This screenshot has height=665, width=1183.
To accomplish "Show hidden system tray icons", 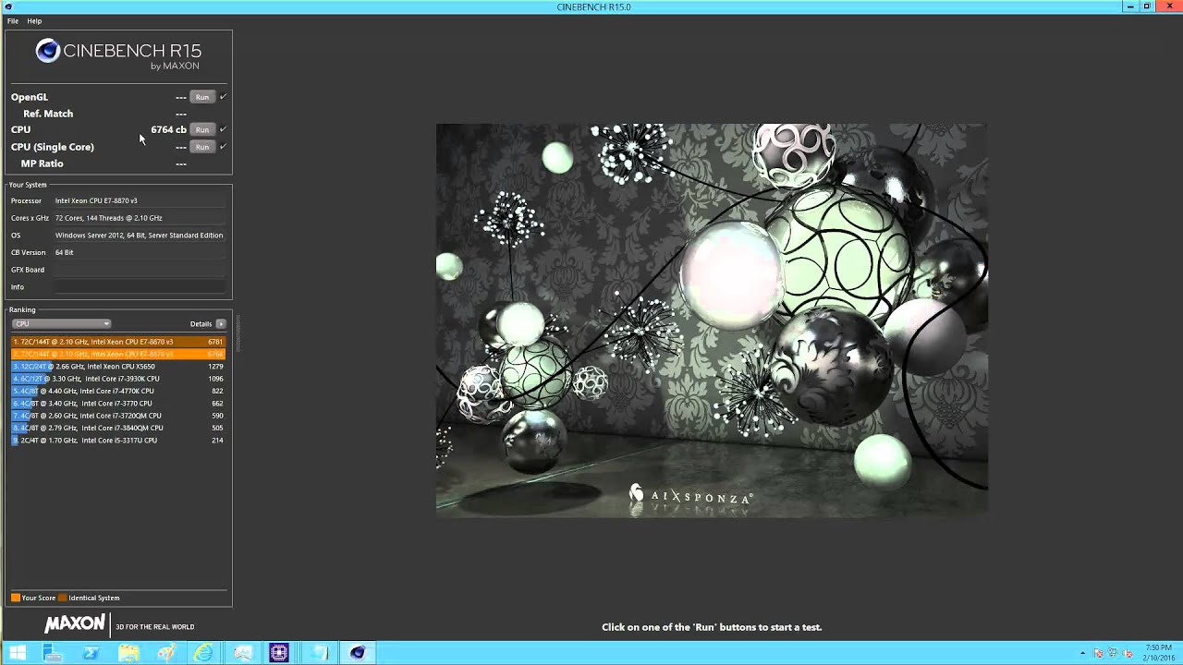I will [x=1083, y=654].
